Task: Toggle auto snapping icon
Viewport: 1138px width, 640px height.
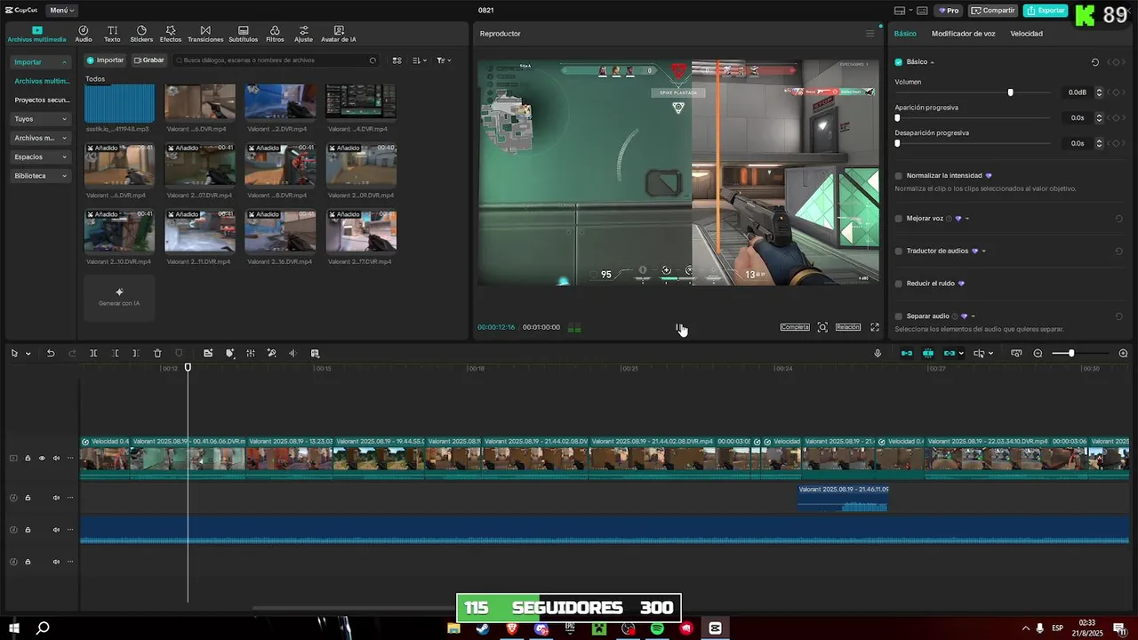Action: point(928,354)
